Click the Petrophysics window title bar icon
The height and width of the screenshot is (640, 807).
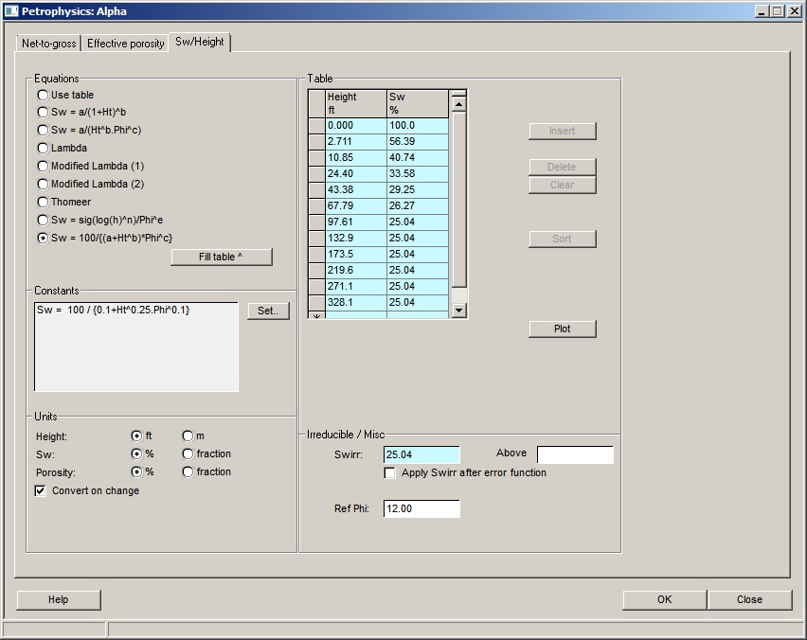(11, 11)
